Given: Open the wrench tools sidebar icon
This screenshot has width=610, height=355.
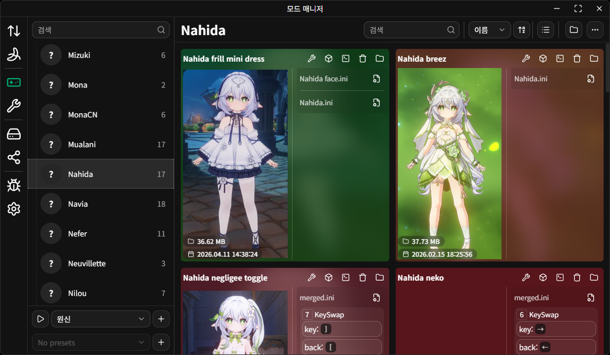Looking at the screenshot, I should (14, 106).
